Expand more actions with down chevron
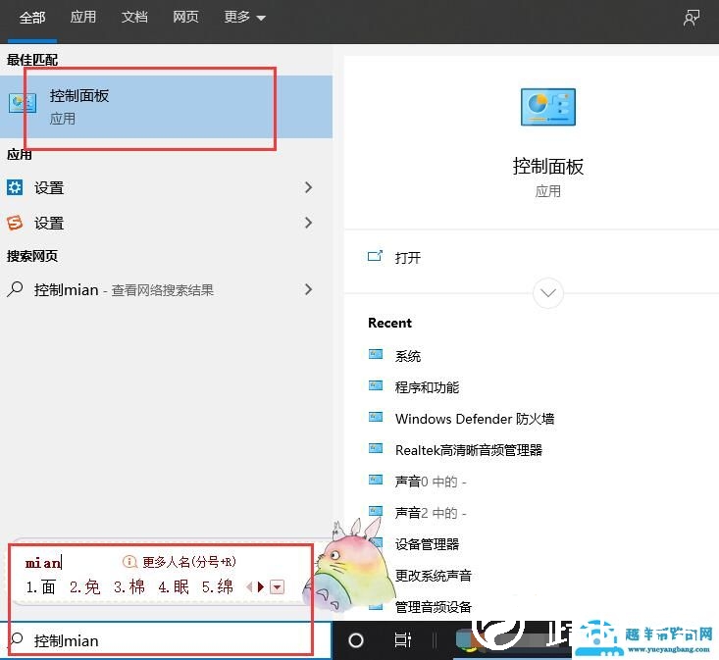Viewport: 719px width, 660px height. 548,293
